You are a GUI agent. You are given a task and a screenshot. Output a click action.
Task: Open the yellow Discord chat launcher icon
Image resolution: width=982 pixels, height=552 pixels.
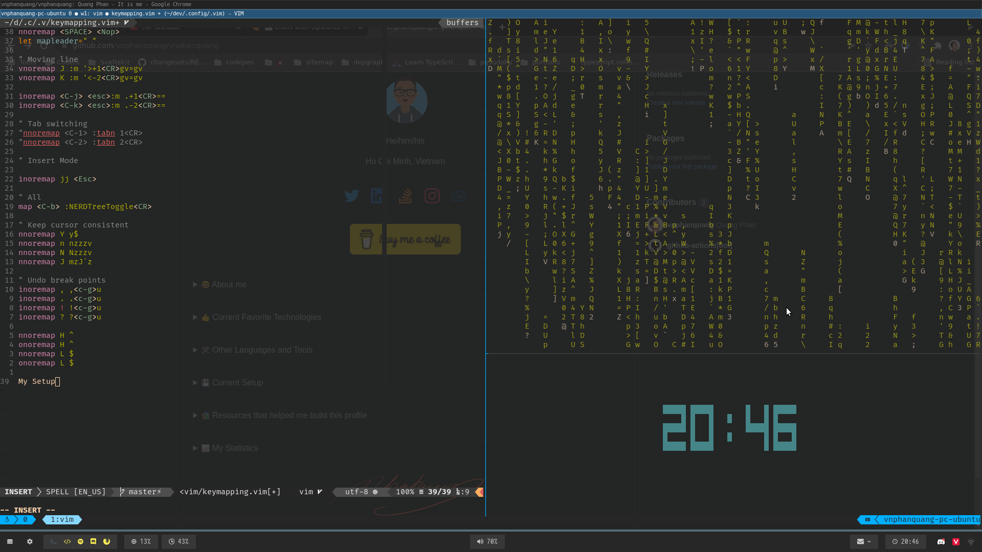[93, 541]
